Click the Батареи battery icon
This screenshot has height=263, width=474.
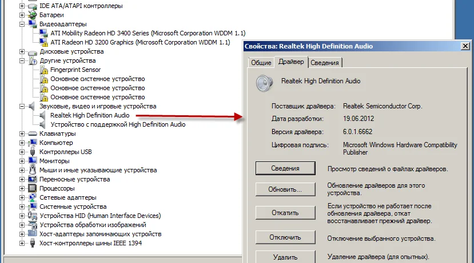(x=33, y=15)
